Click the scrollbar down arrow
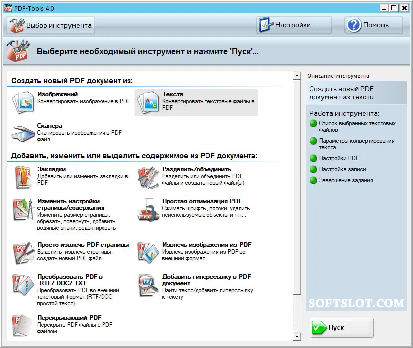Viewport: 413px width, 348px height. click(297, 337)
